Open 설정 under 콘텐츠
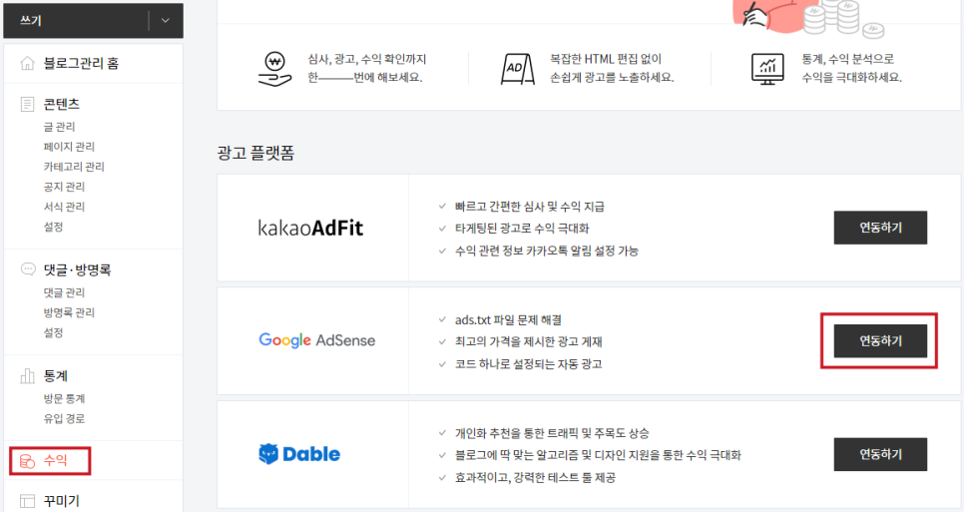 coord(54,227)
